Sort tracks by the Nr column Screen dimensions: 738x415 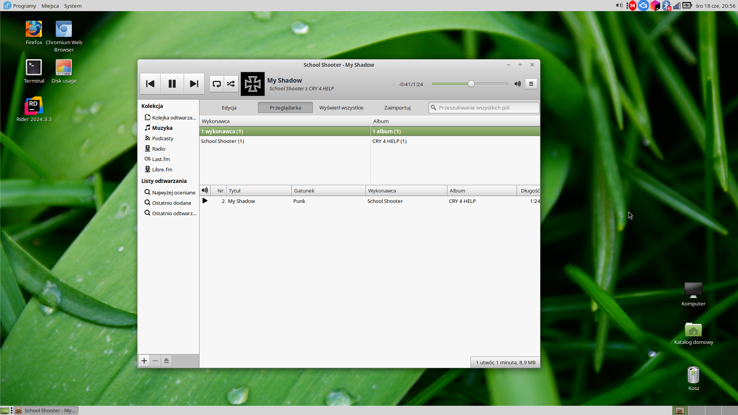click(x=218, y=191)
